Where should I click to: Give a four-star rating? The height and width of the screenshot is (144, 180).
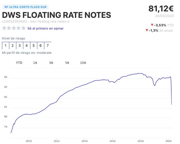pos(19,28)
